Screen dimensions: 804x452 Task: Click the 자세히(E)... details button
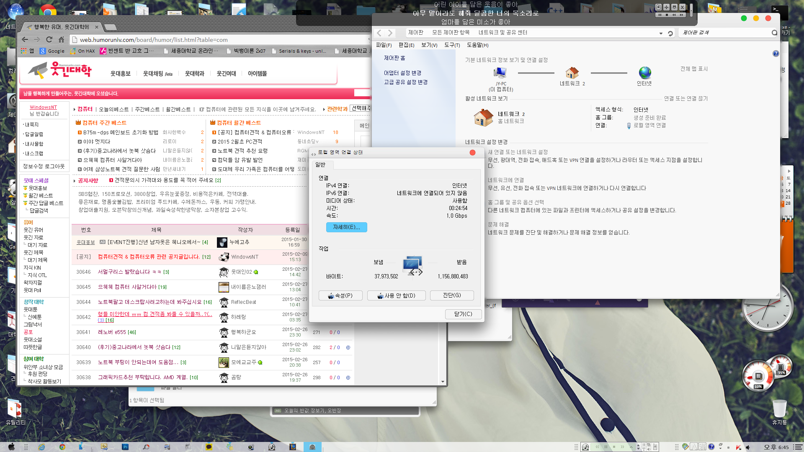coord(346,227)
